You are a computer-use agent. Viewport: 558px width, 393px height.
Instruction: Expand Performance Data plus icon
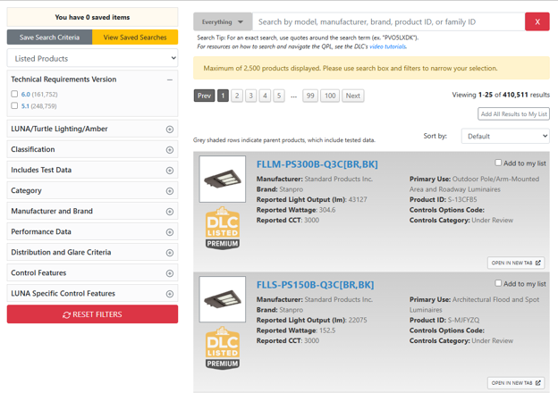[x=170, y=232]
